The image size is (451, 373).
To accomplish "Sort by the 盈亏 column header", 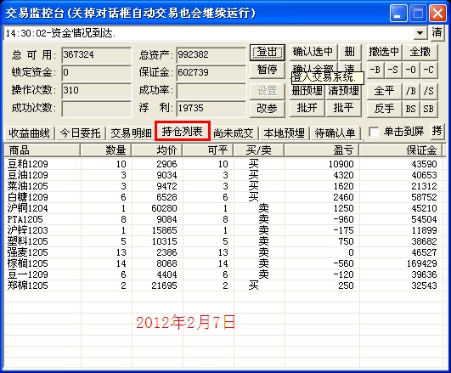I will (322, 150).
